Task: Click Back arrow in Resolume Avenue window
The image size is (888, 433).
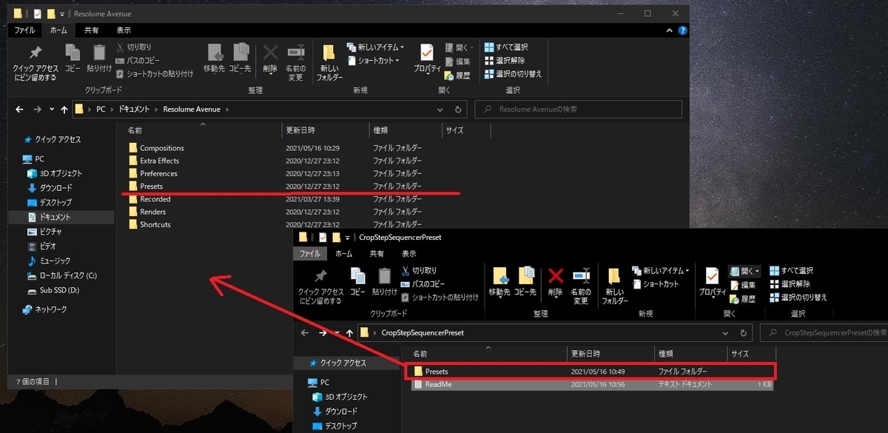Action: pos(20,110)
